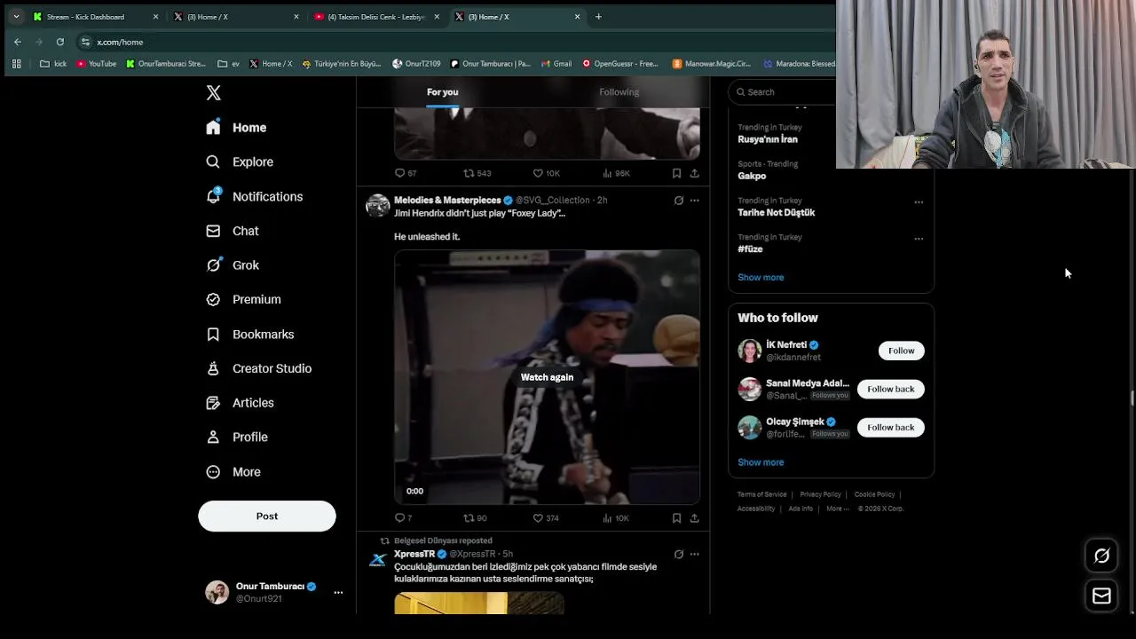Open browser apps grid icon

tap(16, 64)
